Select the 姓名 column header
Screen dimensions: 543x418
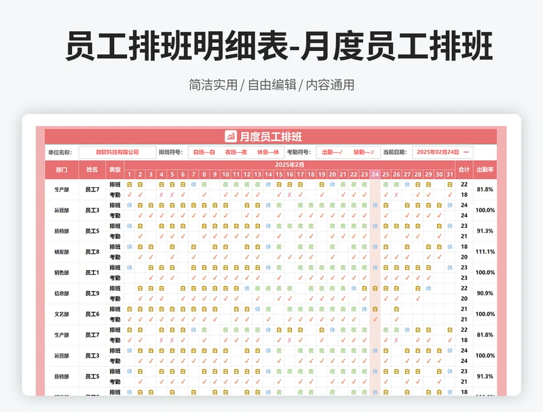tap(92, 170)
